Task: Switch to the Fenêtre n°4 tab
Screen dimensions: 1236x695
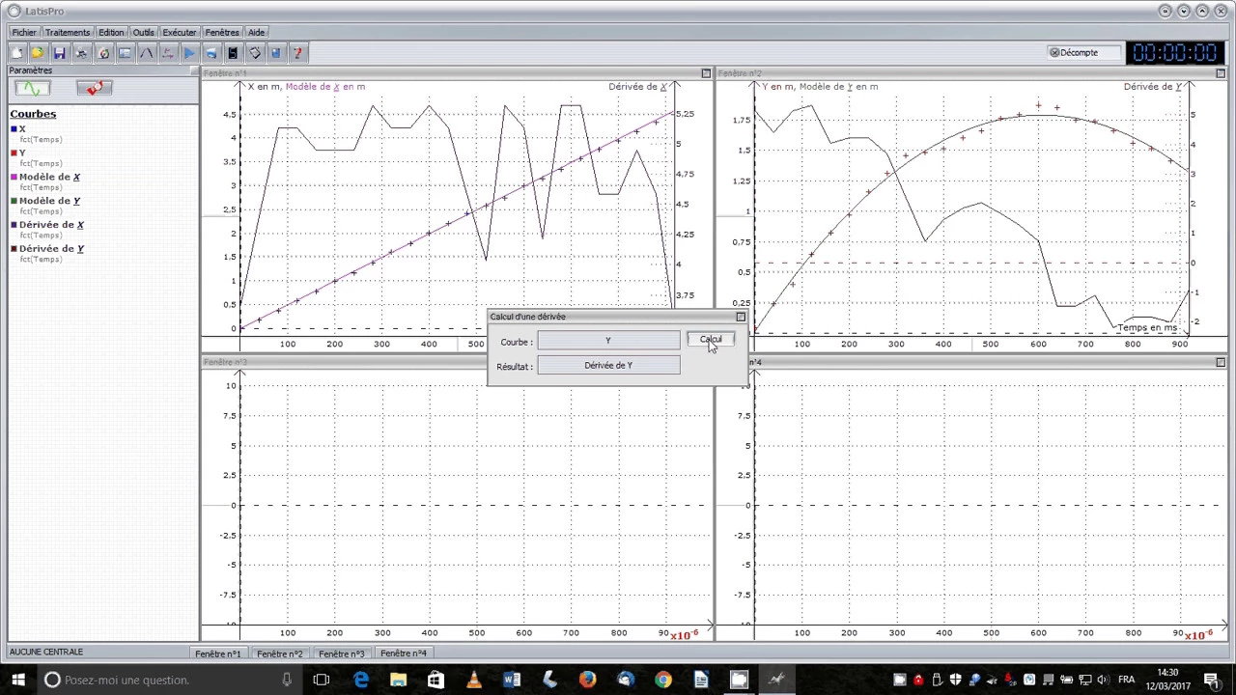Action: [403, 653]
